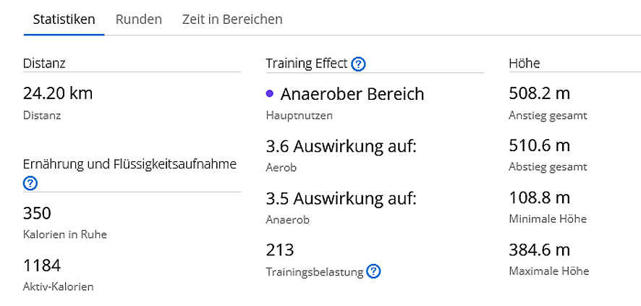Switch to the Runden tab

139,20
